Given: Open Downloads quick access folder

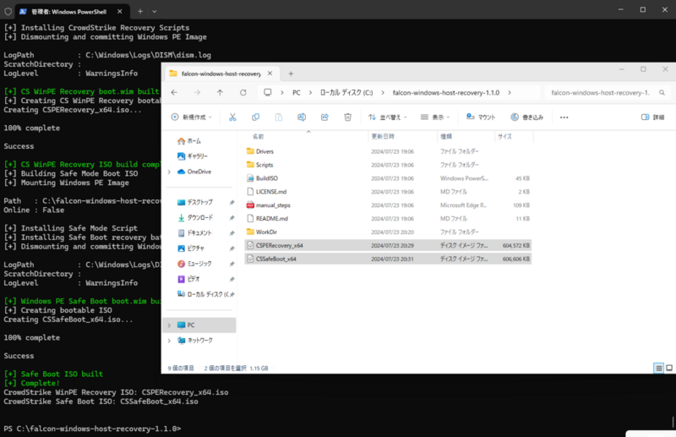Looking at the screenshot, I should tap(195, 217).
